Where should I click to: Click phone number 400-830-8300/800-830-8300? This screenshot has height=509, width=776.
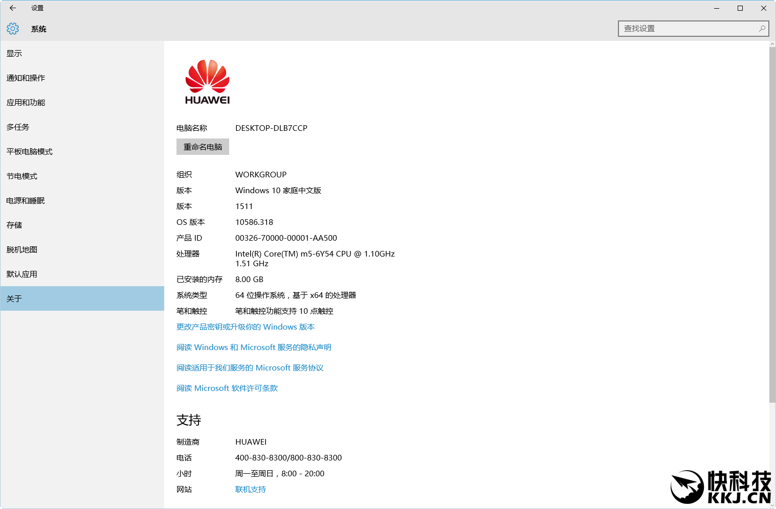pyautogui.click(x=289, y=458)
